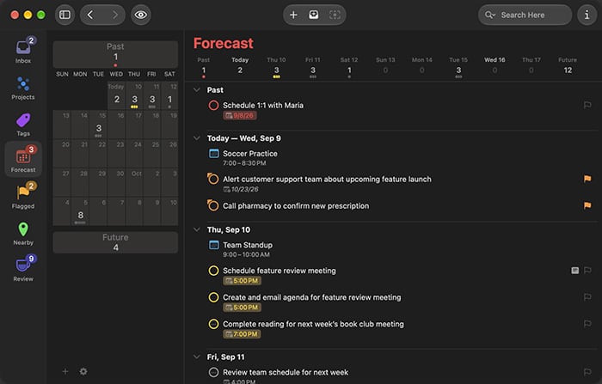Complete Create and email agenda task
Screen dimensions: 602x384
click(x=213, y=297)
